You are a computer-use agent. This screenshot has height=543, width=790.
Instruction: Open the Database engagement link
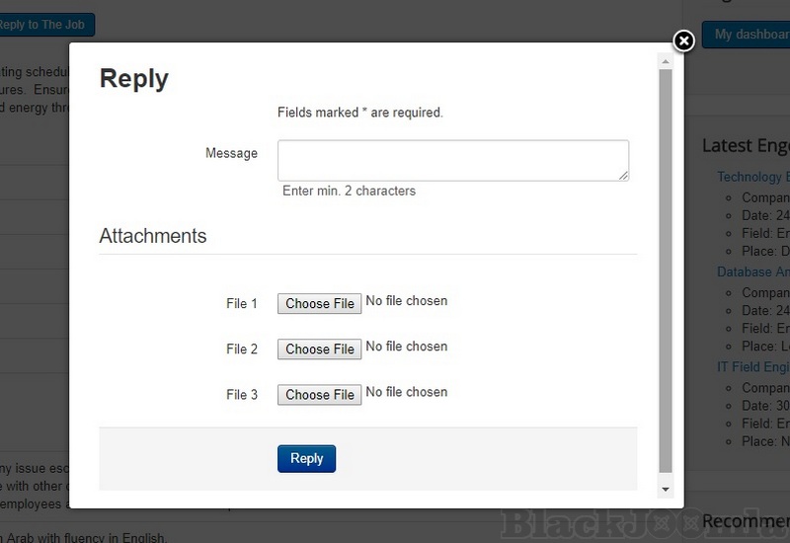pos(752,271)
